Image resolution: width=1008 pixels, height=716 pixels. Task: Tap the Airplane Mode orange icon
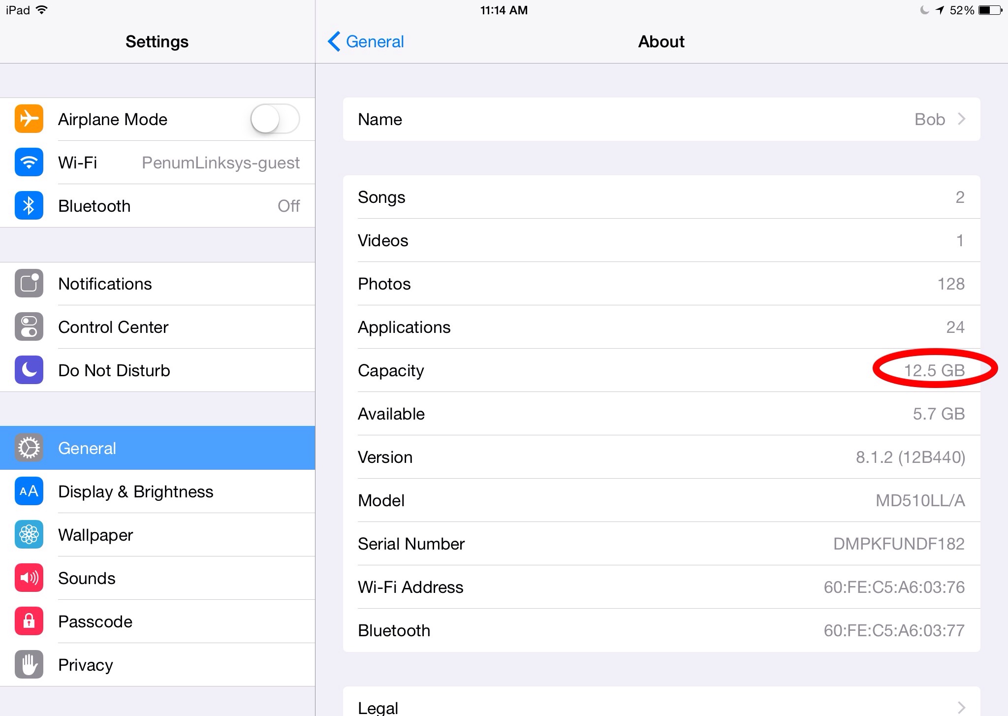pyautogui.click(x=29, y=119)
